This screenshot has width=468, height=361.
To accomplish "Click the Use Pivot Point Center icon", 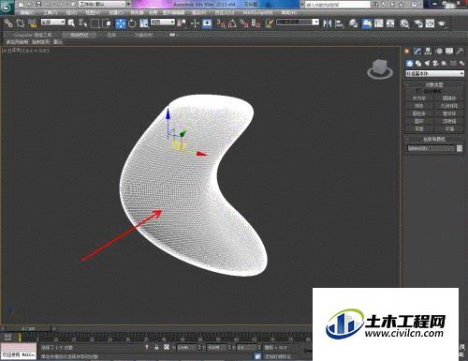I will coord(182,23).
